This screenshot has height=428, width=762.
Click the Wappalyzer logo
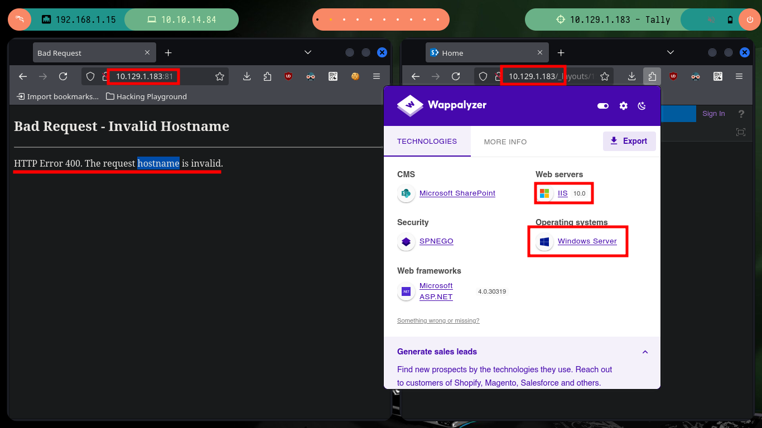click(x=442, y=105)
